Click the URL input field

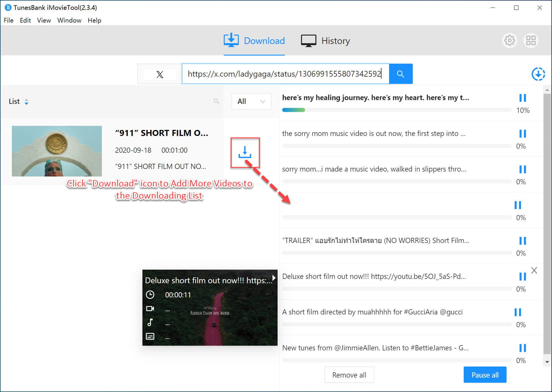click(x=285, y=74)
